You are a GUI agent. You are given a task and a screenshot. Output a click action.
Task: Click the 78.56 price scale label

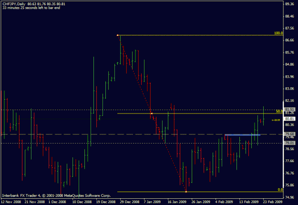[x=289, y=149]
